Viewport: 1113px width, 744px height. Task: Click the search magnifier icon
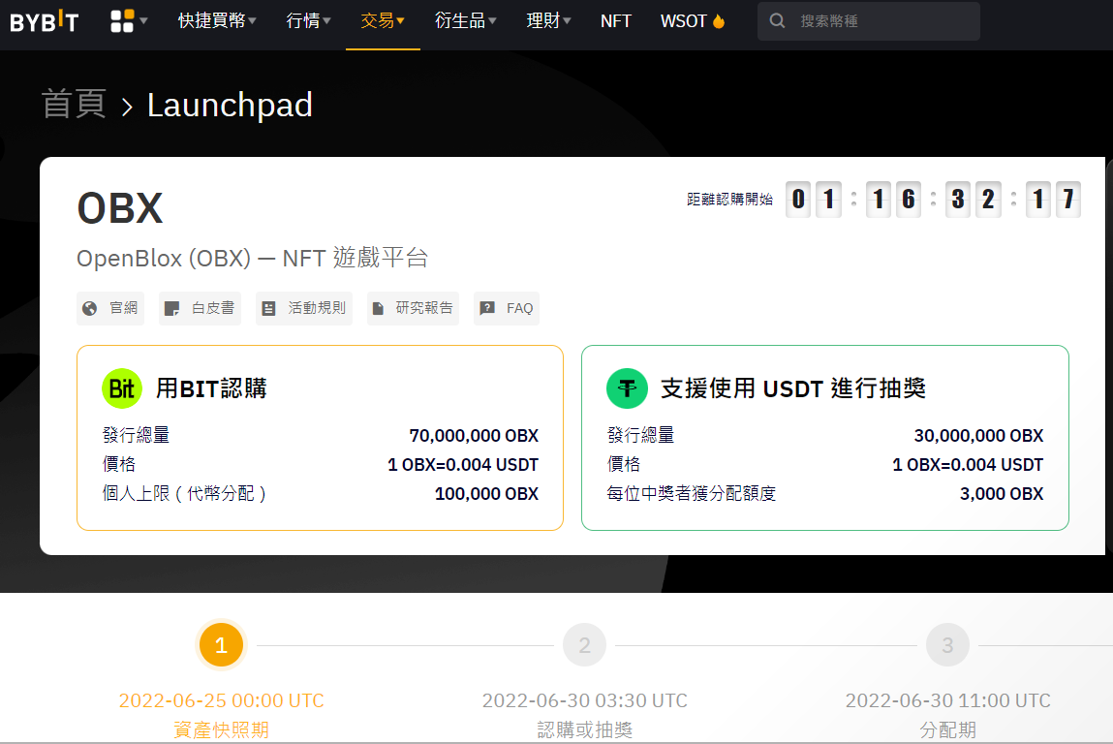tap(777, 20)
